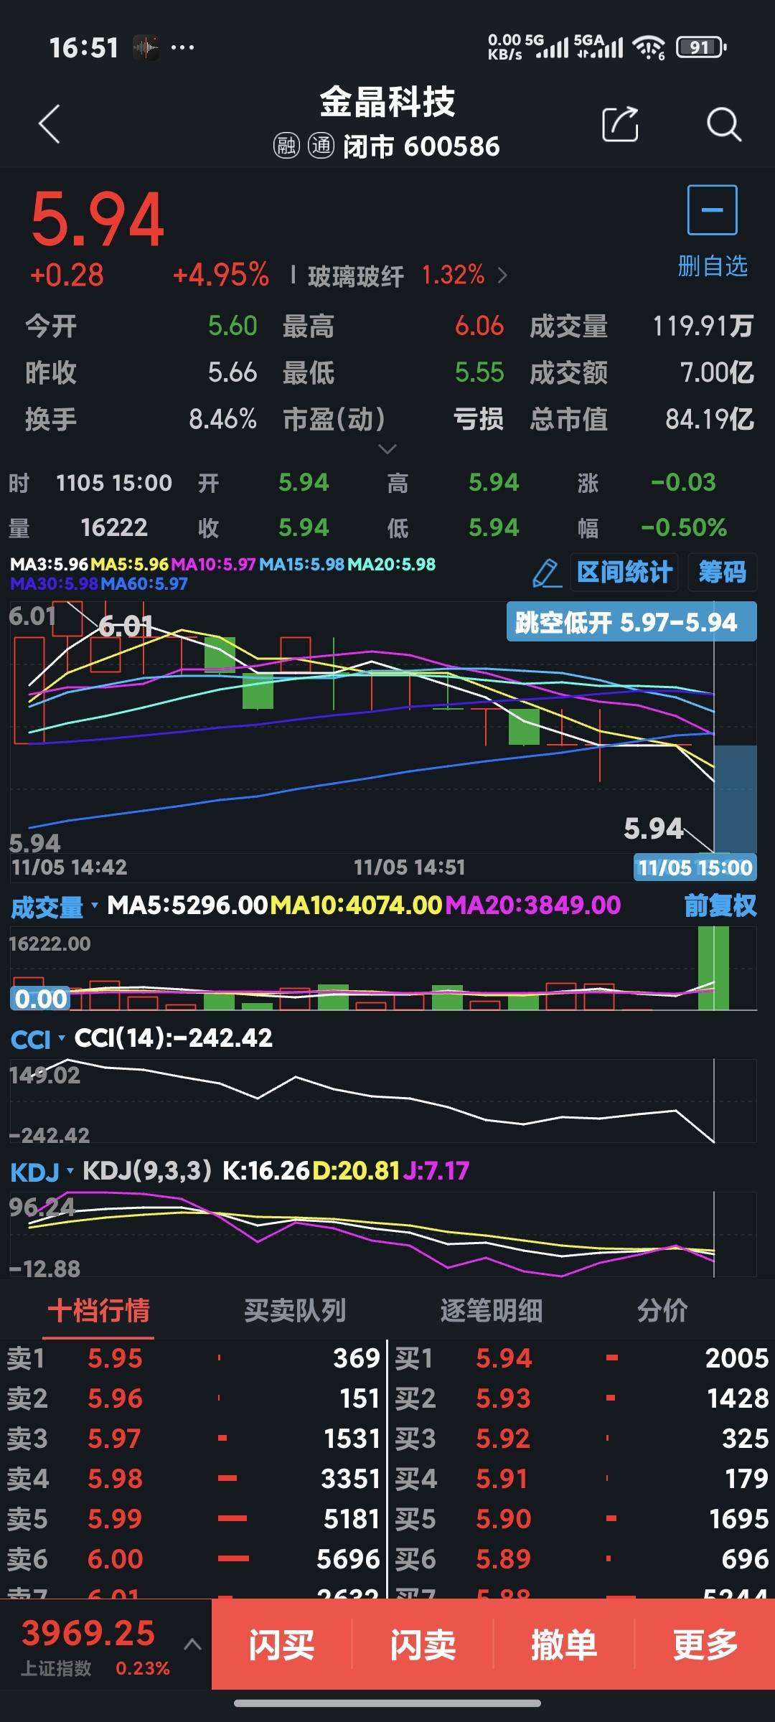
Task: Open the search magnifier icon
Action: [x=723, y=124]
